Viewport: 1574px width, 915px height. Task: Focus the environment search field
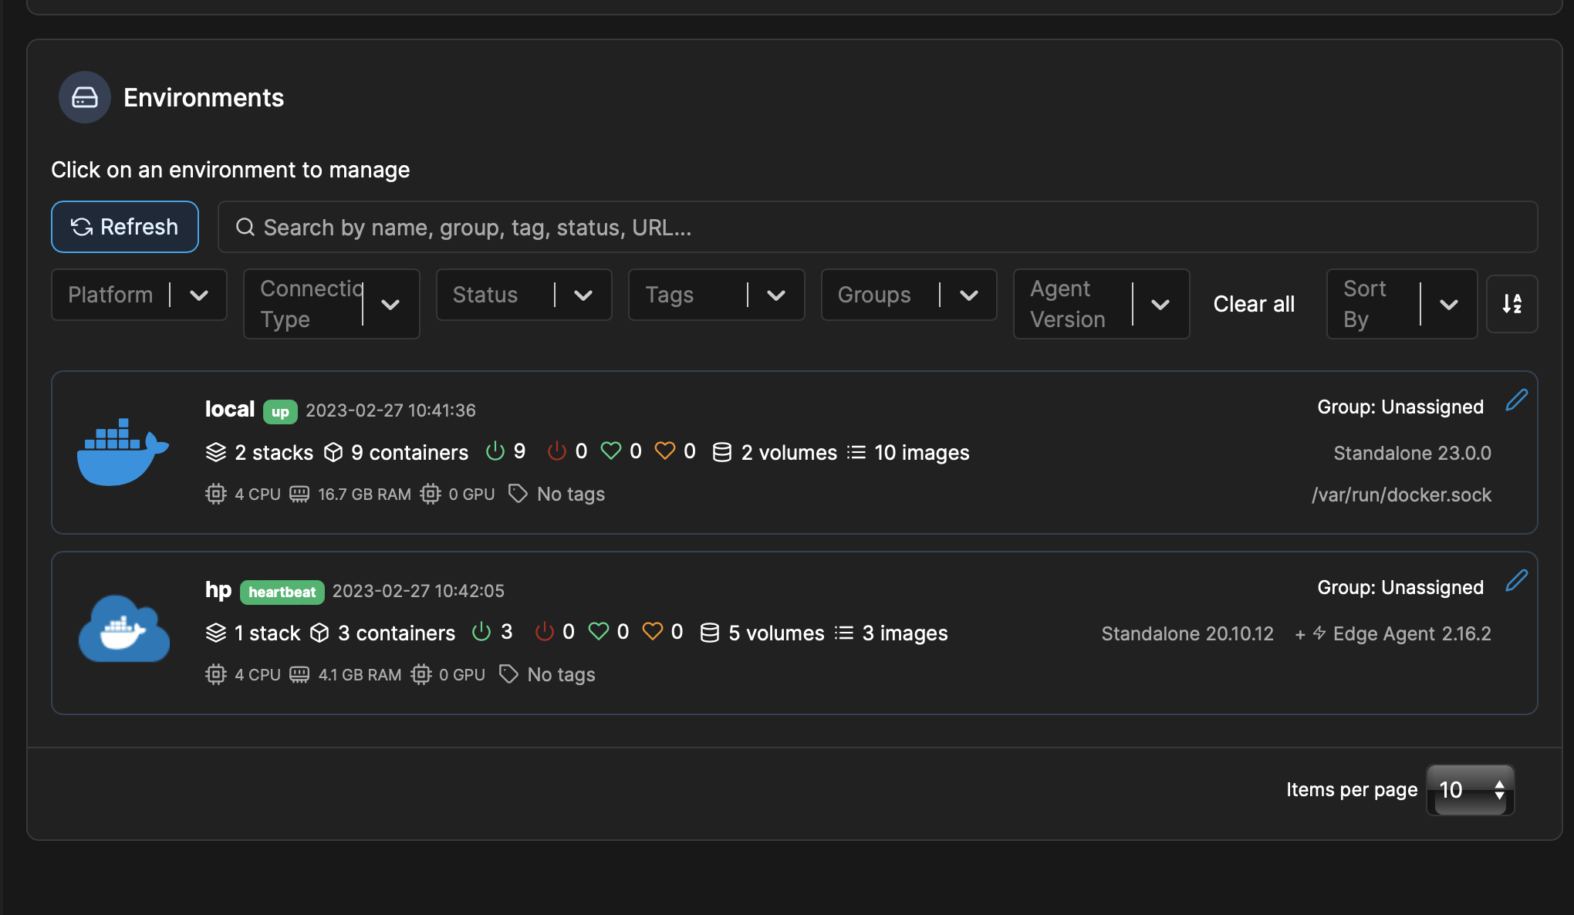(877, 227)
